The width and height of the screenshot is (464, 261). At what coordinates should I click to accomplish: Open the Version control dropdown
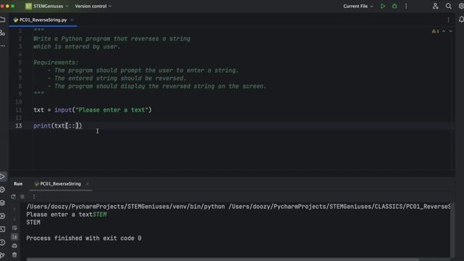(94, 7)
